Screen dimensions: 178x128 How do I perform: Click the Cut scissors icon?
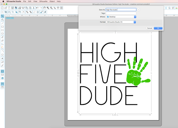34,8
